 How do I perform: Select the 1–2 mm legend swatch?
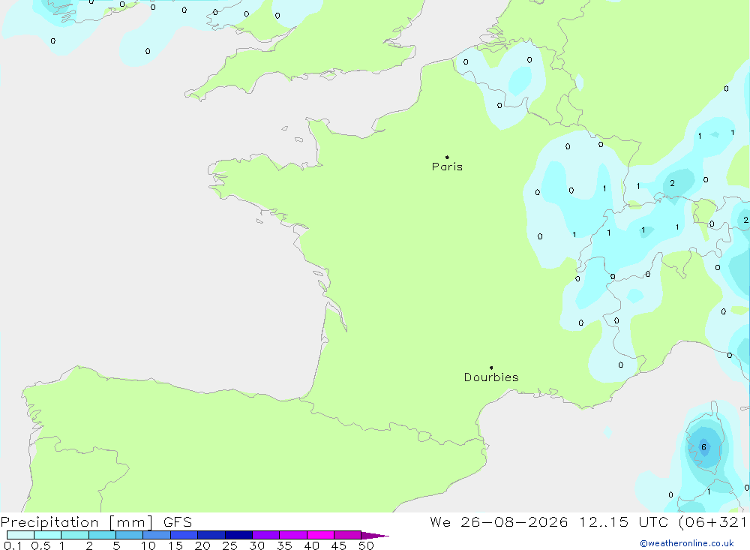75,535
